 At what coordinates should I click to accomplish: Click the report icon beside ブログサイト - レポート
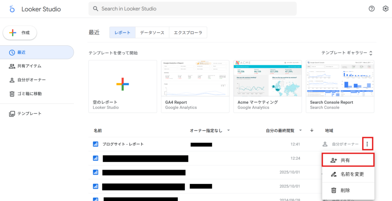pyautogui.click(x=96, y=144)
